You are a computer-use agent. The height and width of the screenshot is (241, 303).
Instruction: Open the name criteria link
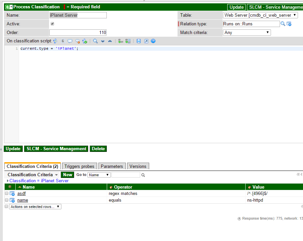pyautogui.click(x=23, y=200)
